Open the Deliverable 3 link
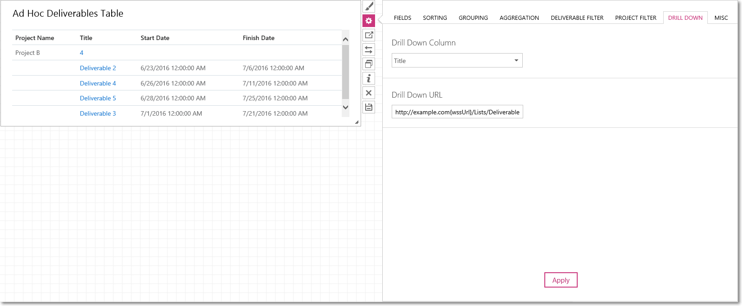 [98, 113]
